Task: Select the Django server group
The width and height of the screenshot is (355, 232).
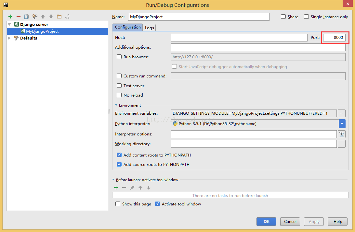Action: click(34, 24)
